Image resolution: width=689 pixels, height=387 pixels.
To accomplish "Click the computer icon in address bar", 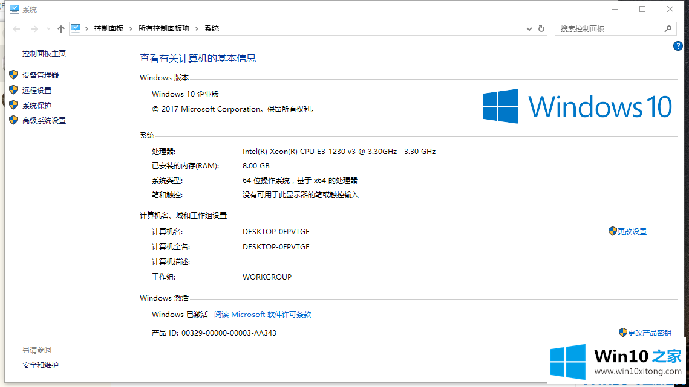I will pyautogui.click(x=76, y=28).
